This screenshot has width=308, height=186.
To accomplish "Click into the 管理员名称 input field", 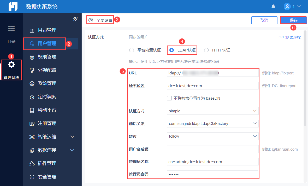I will point(212,162).
